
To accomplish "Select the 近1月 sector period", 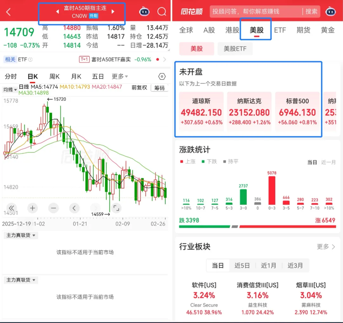I will point(268,266).
